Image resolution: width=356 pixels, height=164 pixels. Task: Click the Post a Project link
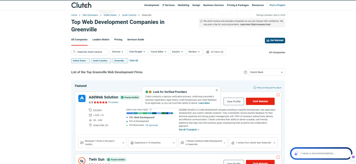click(277, 5)
